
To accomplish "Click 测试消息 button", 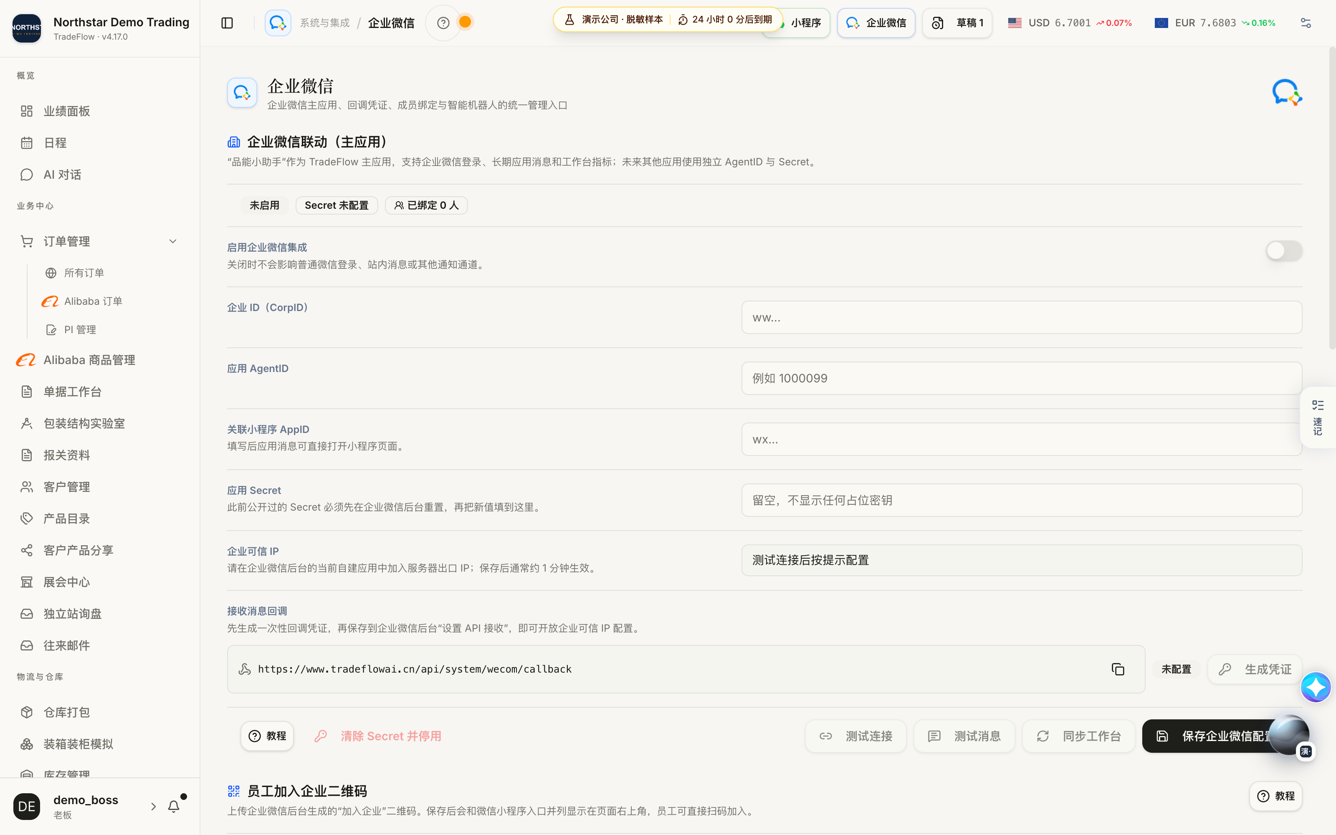I will [x=964, y=736].
